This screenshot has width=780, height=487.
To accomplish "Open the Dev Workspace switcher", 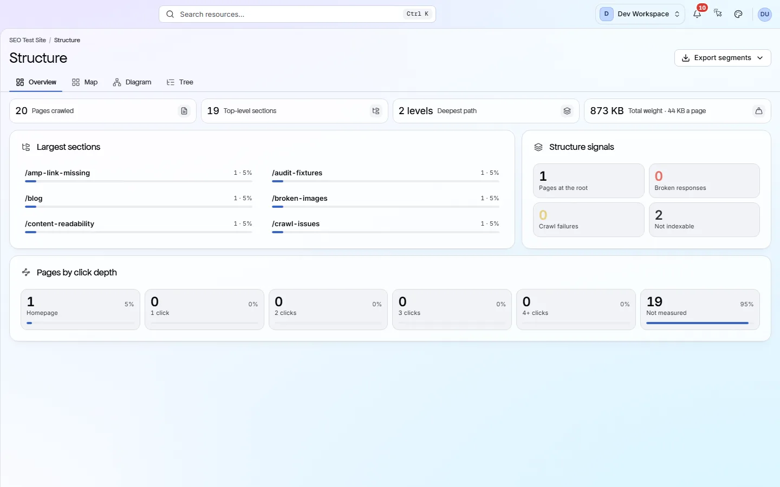I will 640,14.
